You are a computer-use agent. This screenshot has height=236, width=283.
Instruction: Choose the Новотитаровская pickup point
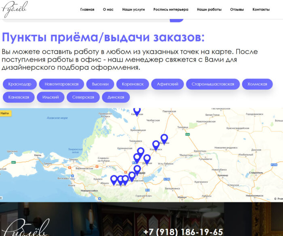coord(61,84)
